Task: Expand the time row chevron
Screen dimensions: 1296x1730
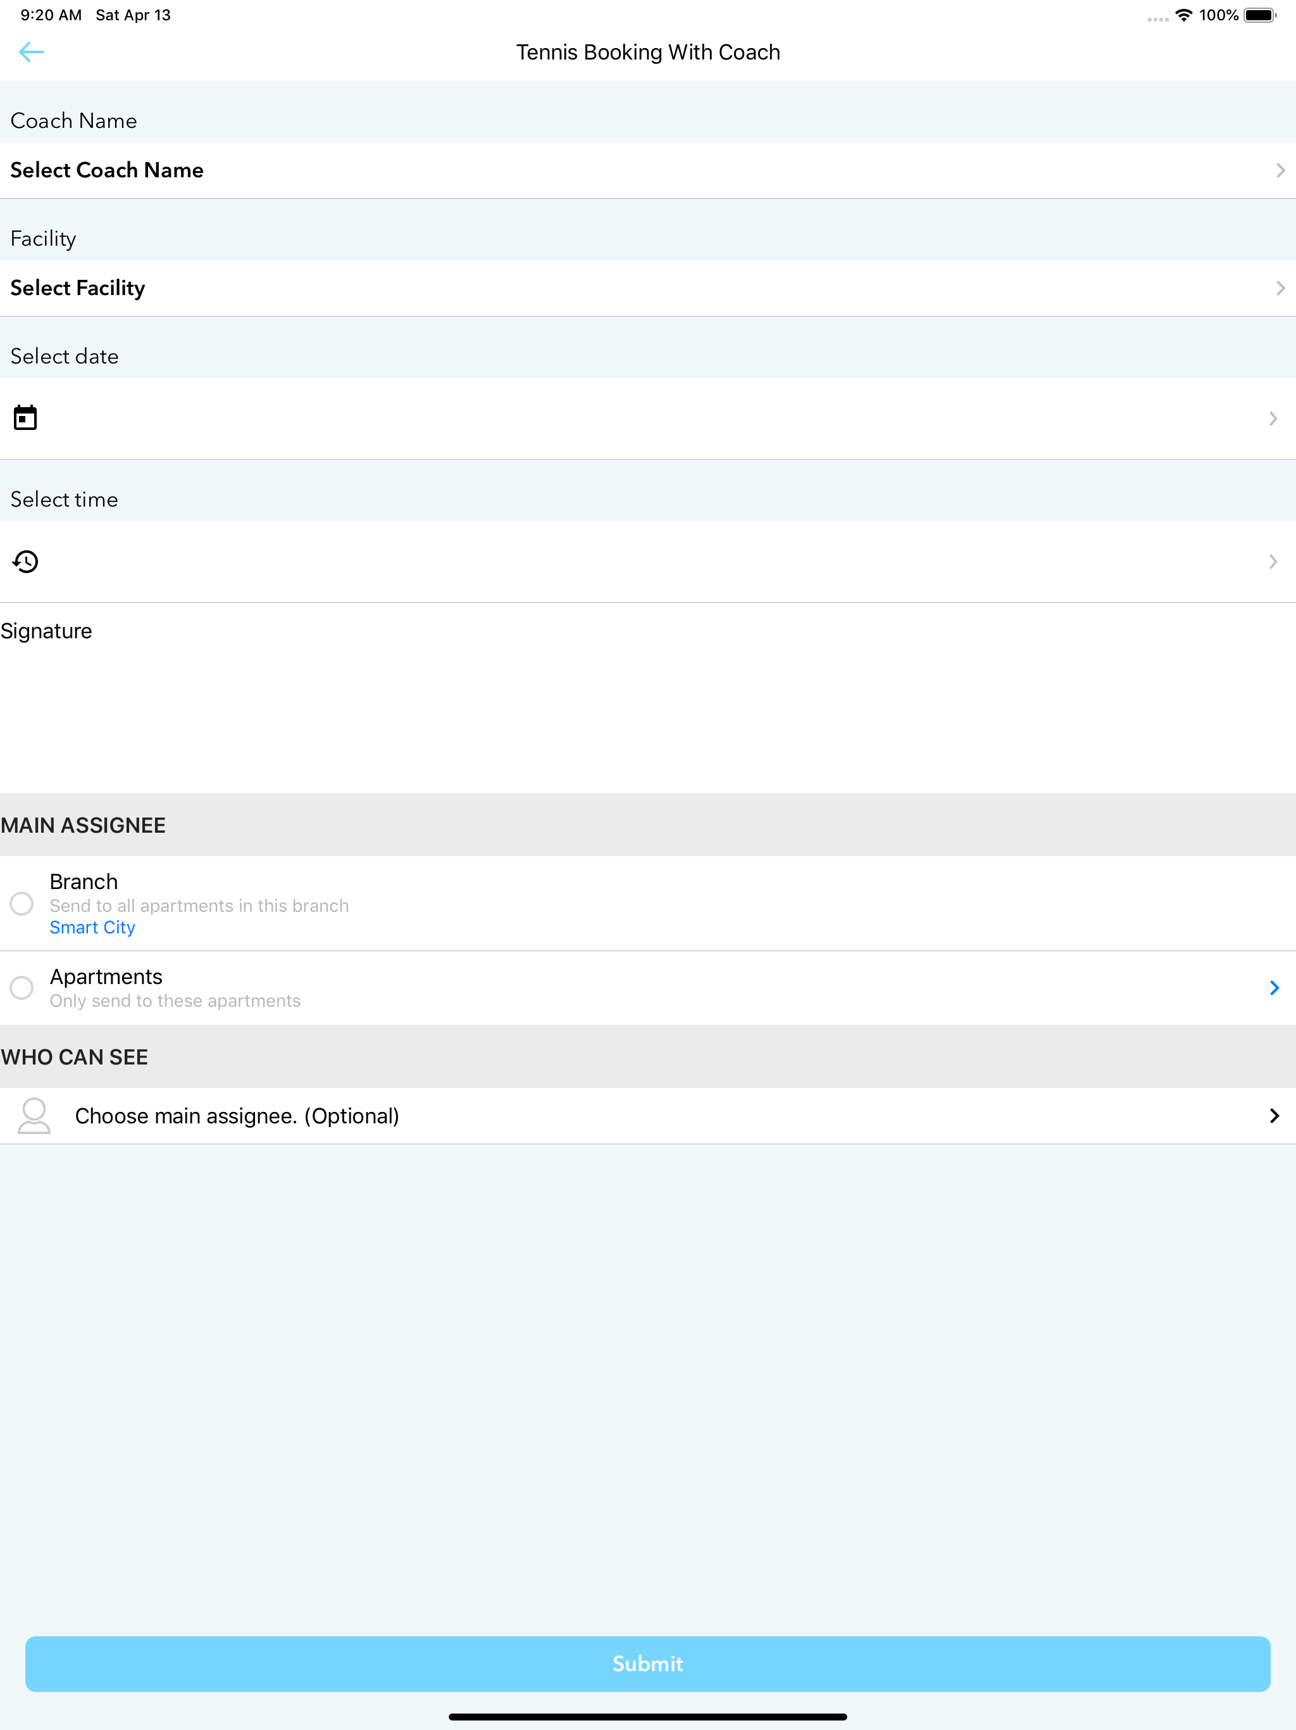Action: (x=1273, y=562)
